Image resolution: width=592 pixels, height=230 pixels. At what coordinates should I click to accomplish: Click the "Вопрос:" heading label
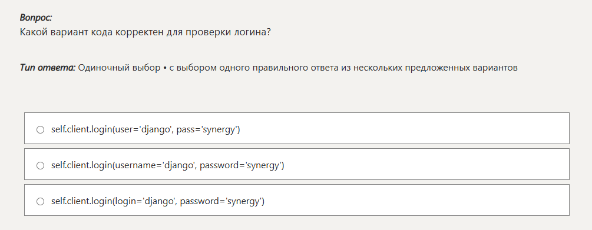(x=36, y=17)
